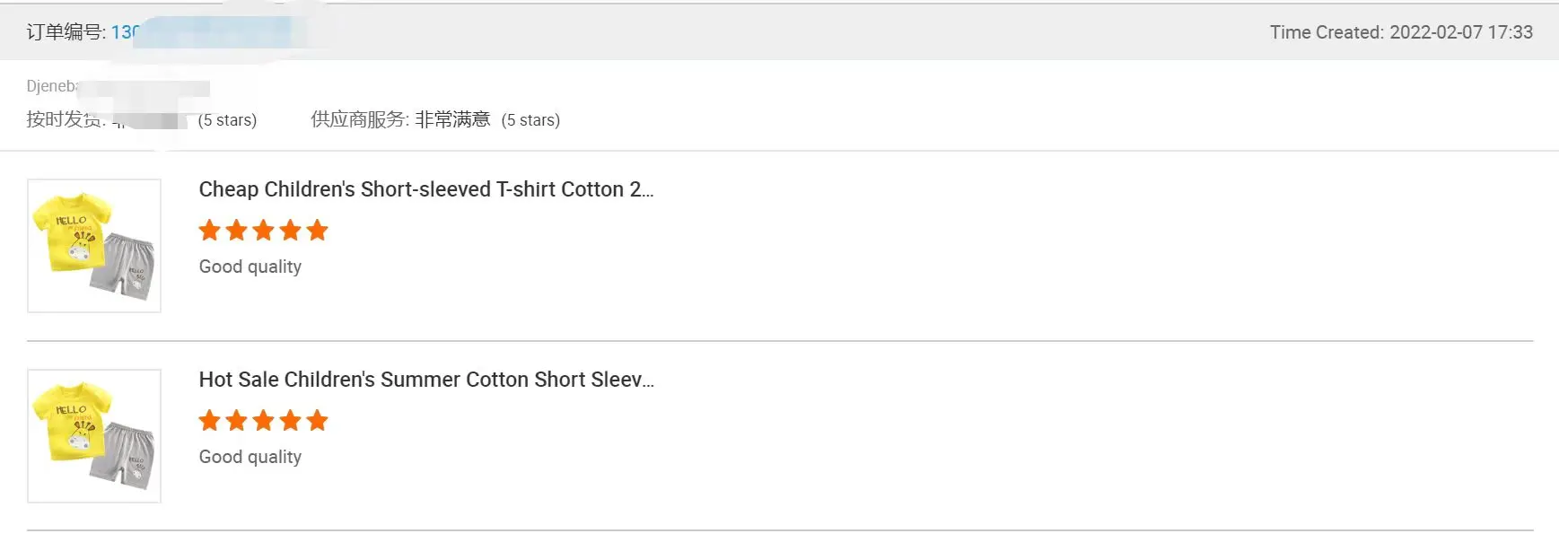Click the first Cheap Children's T-shirt thumbnail

click(x=94, y=246)
